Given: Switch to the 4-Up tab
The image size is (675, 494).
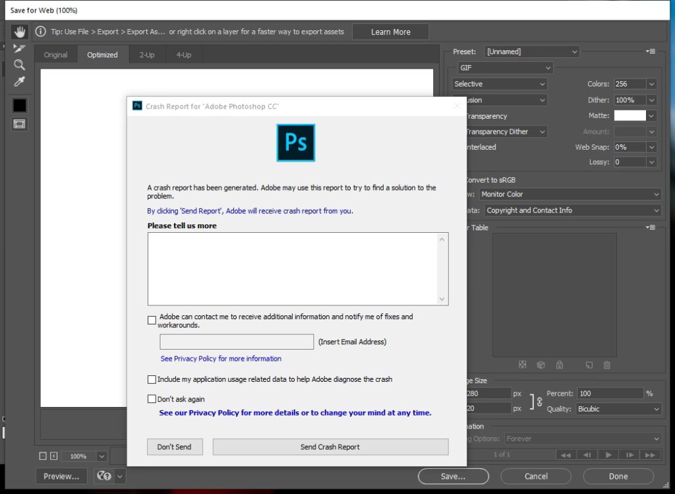Looking at the screenshot, I should click(183, 55).
